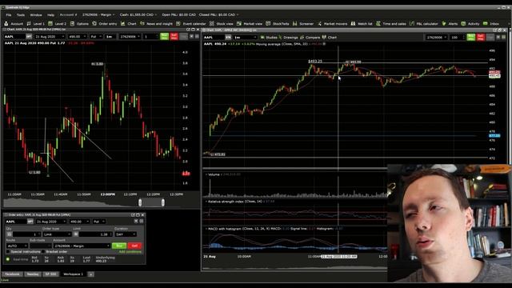Open Drawings in AAPL stock chart

tap(288, 38)
